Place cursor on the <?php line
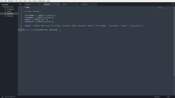 pos(27,7)
